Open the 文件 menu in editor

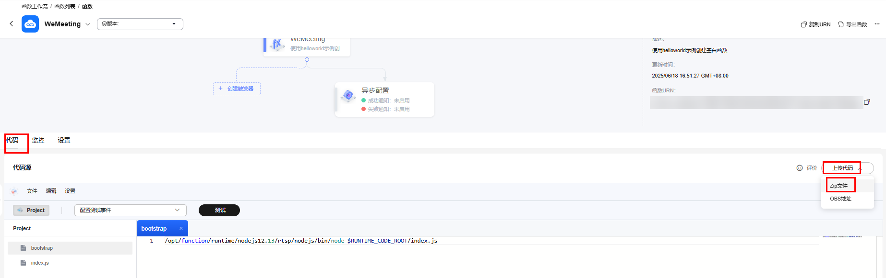[32, 191]
